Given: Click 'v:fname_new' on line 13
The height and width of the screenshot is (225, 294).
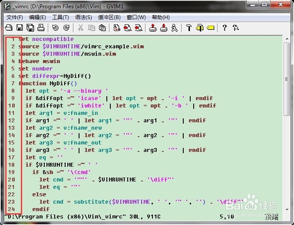Looking at the screenshot, I should [x=83, y=128].
